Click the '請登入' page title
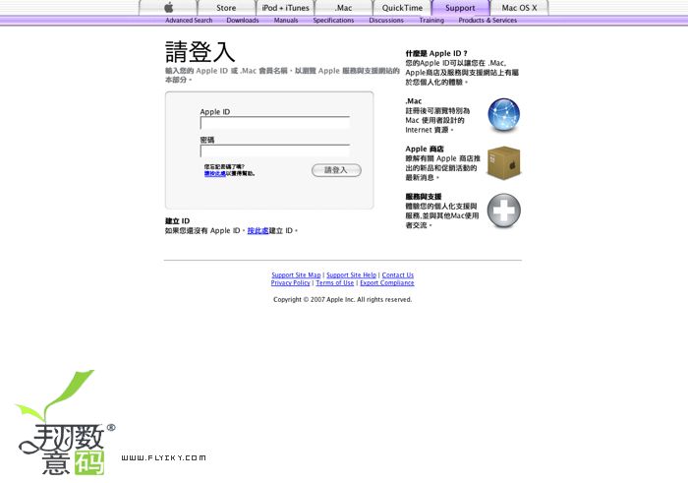The height and width of the screenshot is (483, 688). (x=201, y=52)
